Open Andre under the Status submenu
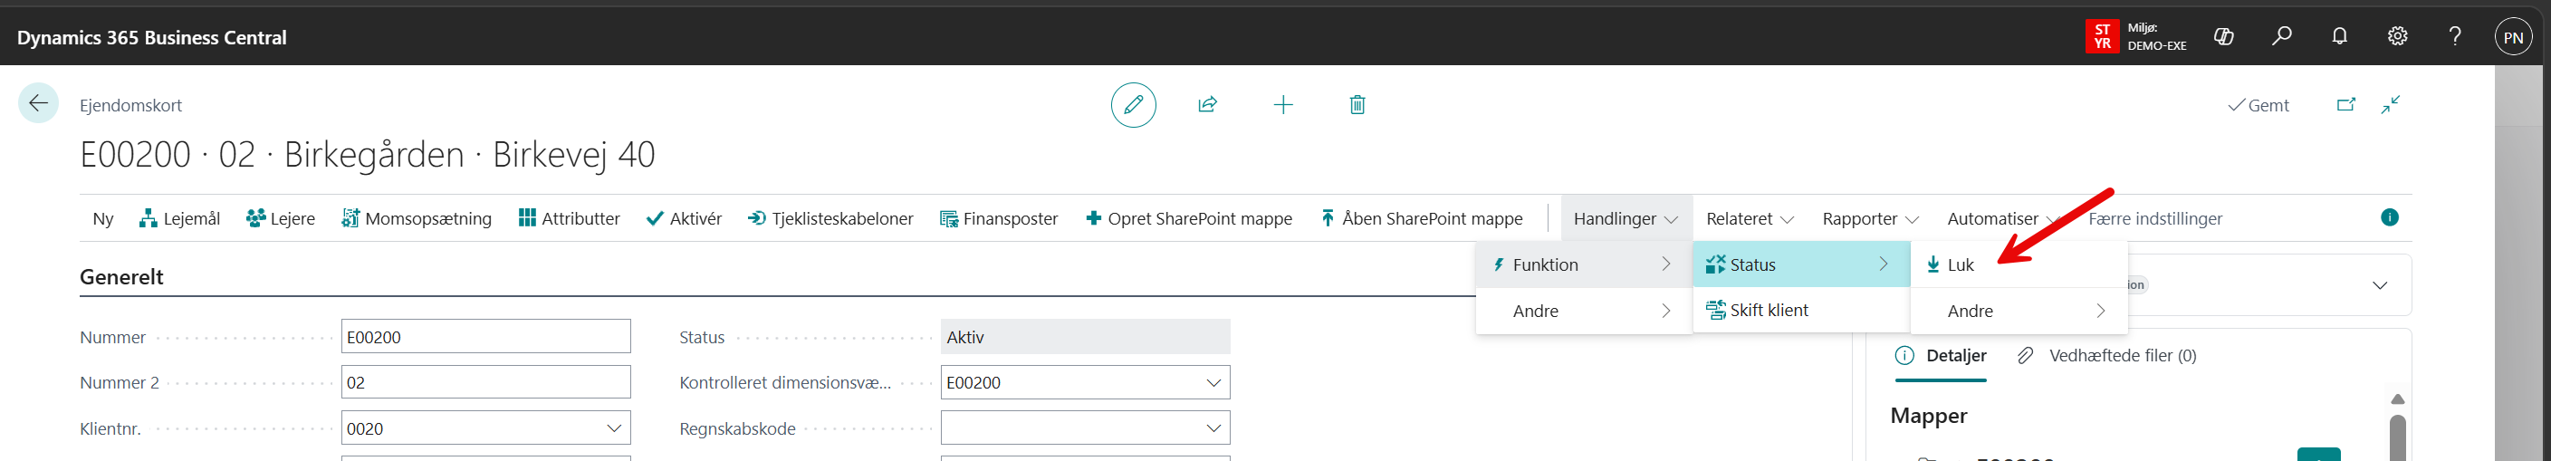 click(x=2019, y=312)
